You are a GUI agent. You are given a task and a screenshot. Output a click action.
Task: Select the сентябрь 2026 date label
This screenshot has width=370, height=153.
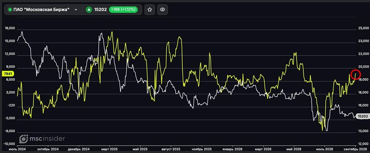tap(355, 149)
